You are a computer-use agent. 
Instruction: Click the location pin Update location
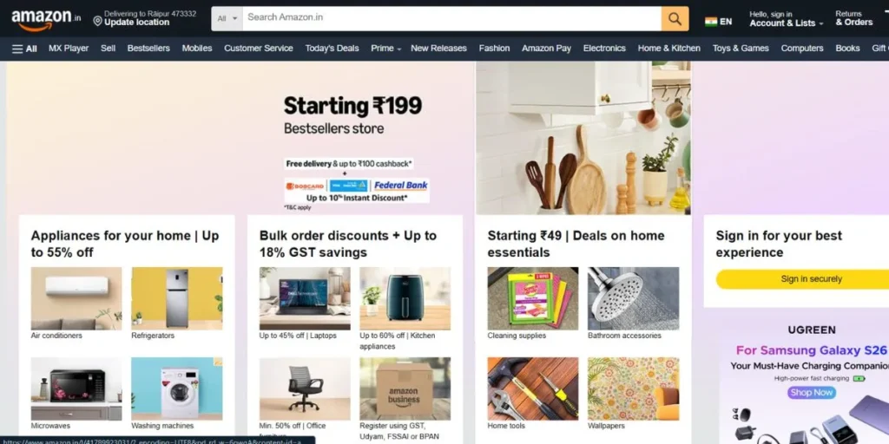coord(145,18)
